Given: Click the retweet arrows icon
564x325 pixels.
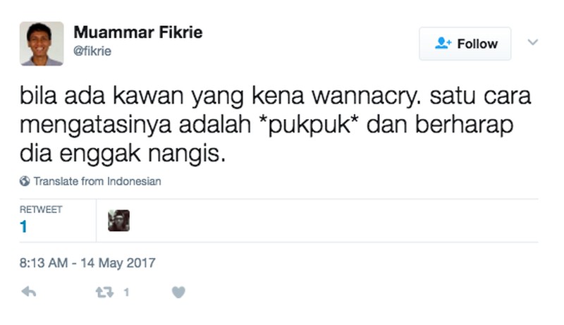Looking at the screenshot, I should pyautogui.click(x=104, y=293).
